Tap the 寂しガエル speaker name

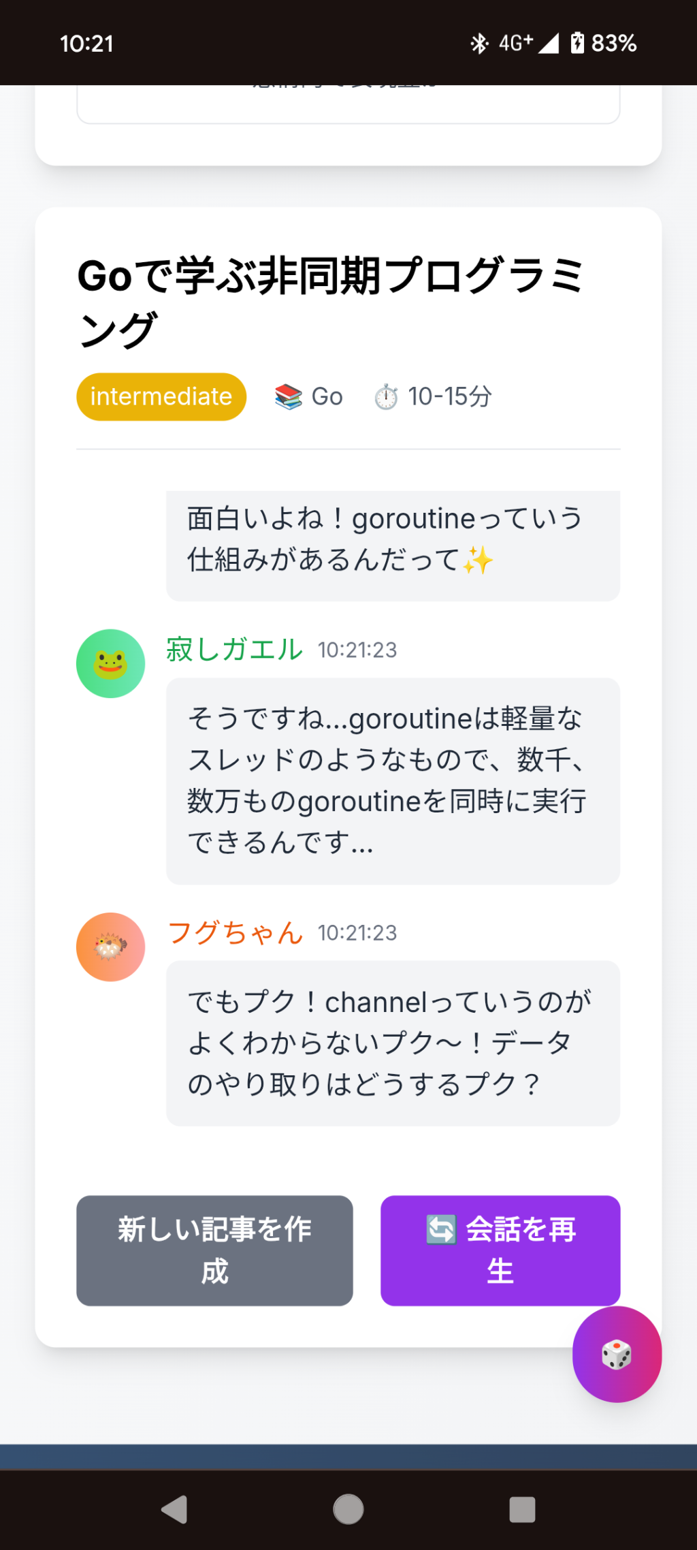pos(235,650)
